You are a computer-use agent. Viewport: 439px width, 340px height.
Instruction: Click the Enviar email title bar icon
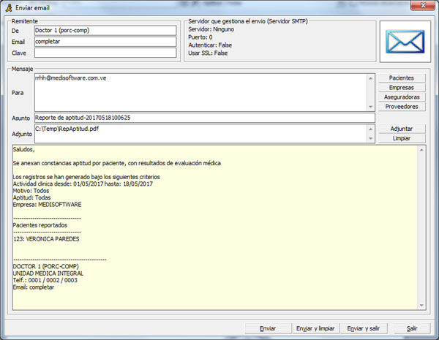point(8,7)
